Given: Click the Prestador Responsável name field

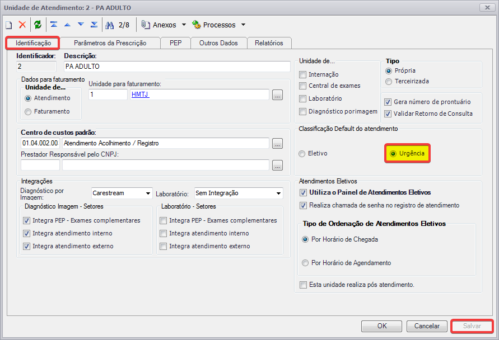Looking at the screenshot, I should click(x=166, y=165).
